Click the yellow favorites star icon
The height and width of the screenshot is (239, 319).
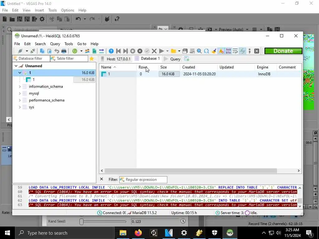coord(92,59)
